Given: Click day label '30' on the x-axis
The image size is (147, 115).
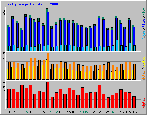Looking at the screenshot, I should (134, 112).
